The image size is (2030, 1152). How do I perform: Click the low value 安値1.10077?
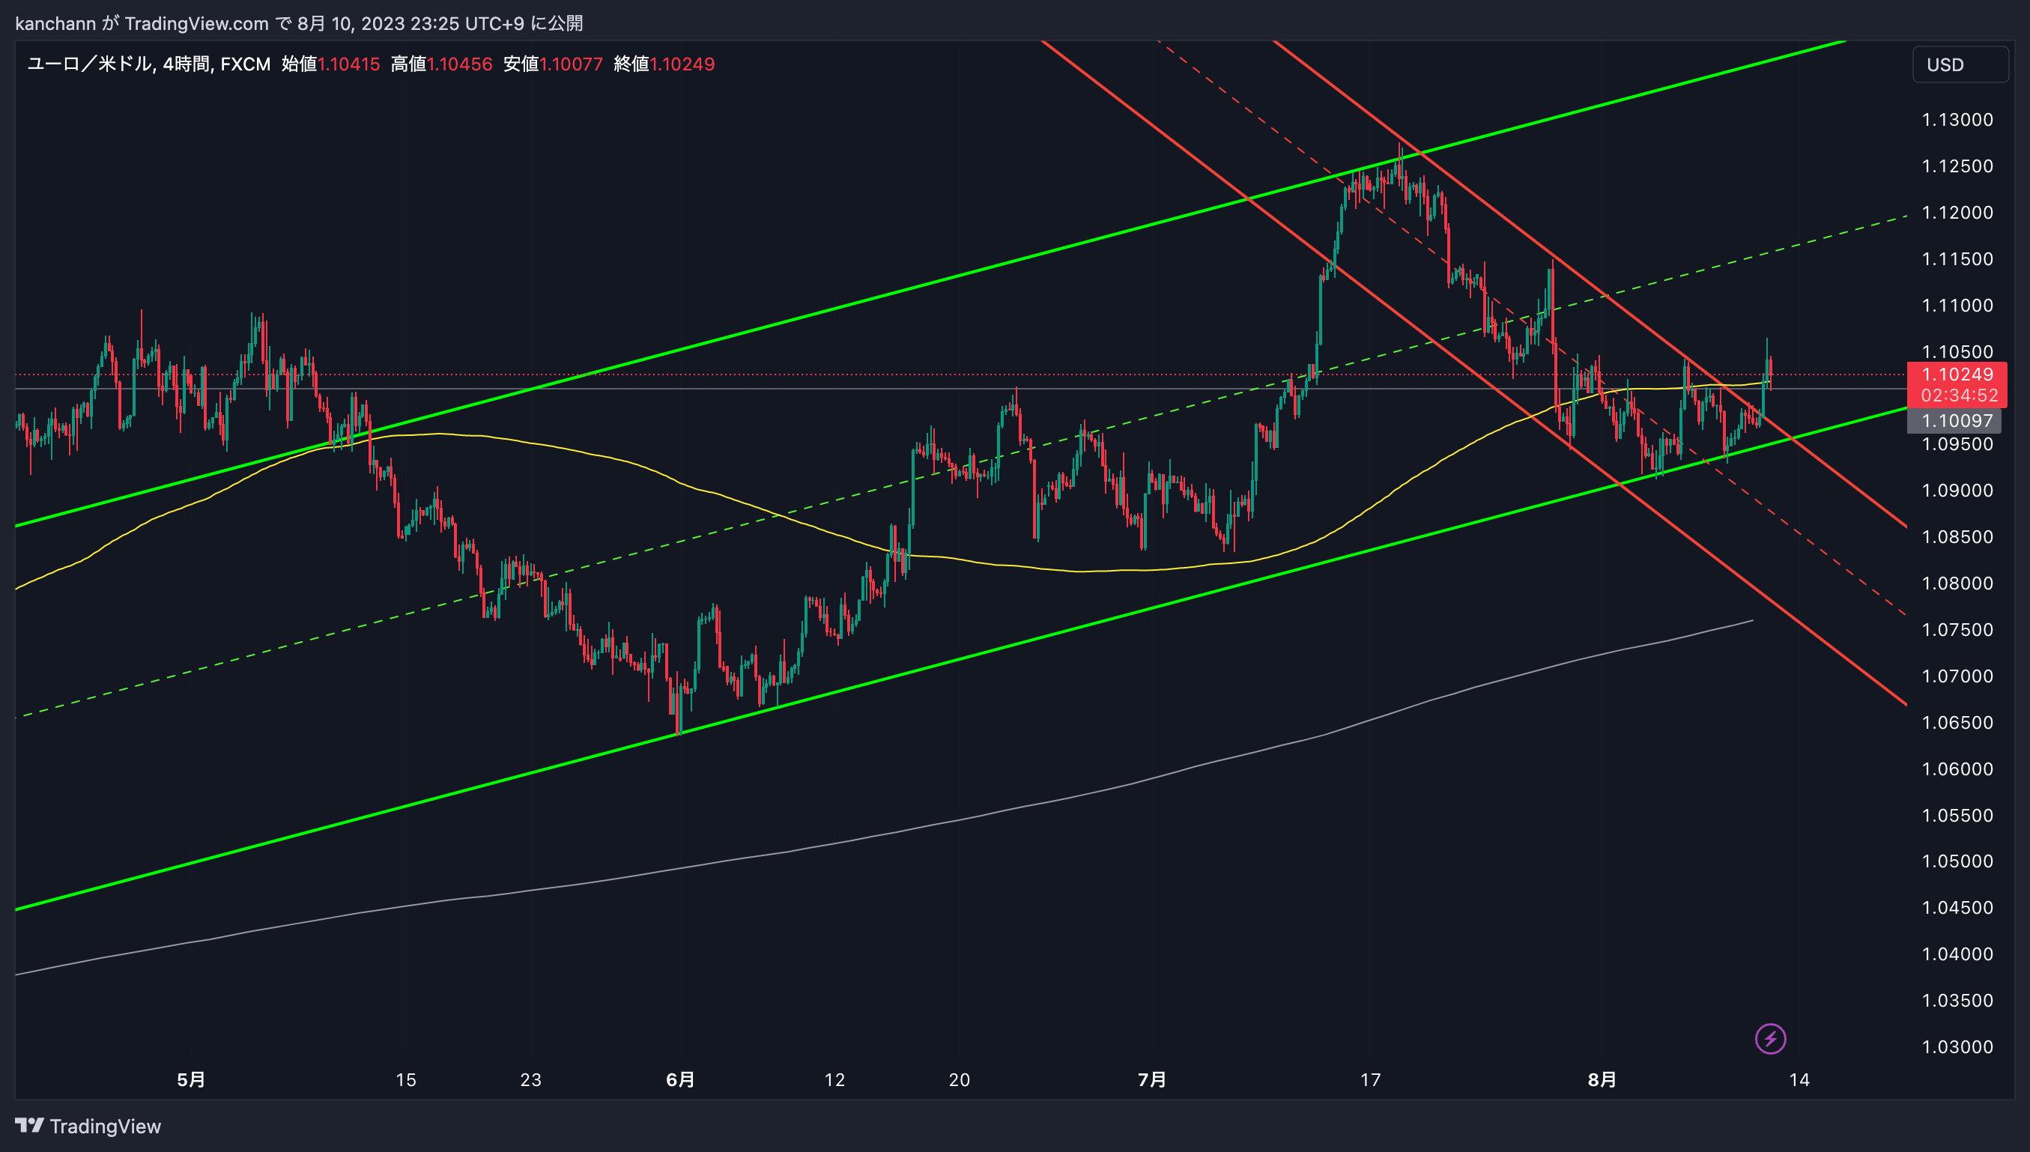[x=553, y=64]
